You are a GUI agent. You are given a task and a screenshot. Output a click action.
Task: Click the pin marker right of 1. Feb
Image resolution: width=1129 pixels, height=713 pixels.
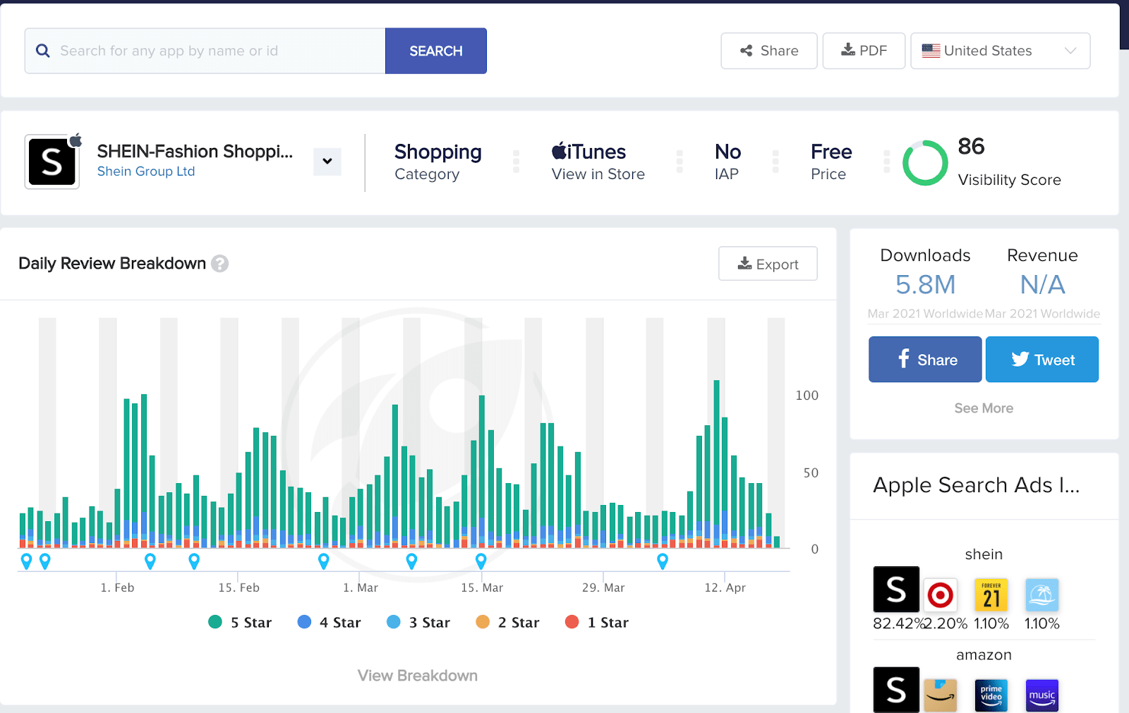coord(150,561)
